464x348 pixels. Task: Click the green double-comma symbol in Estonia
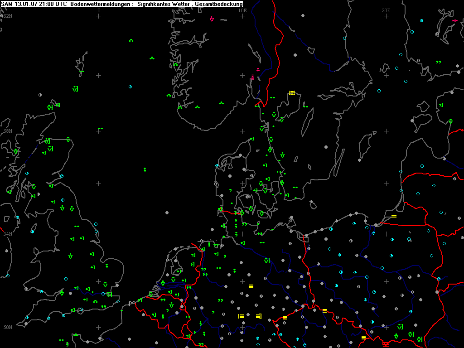(438, 62)
